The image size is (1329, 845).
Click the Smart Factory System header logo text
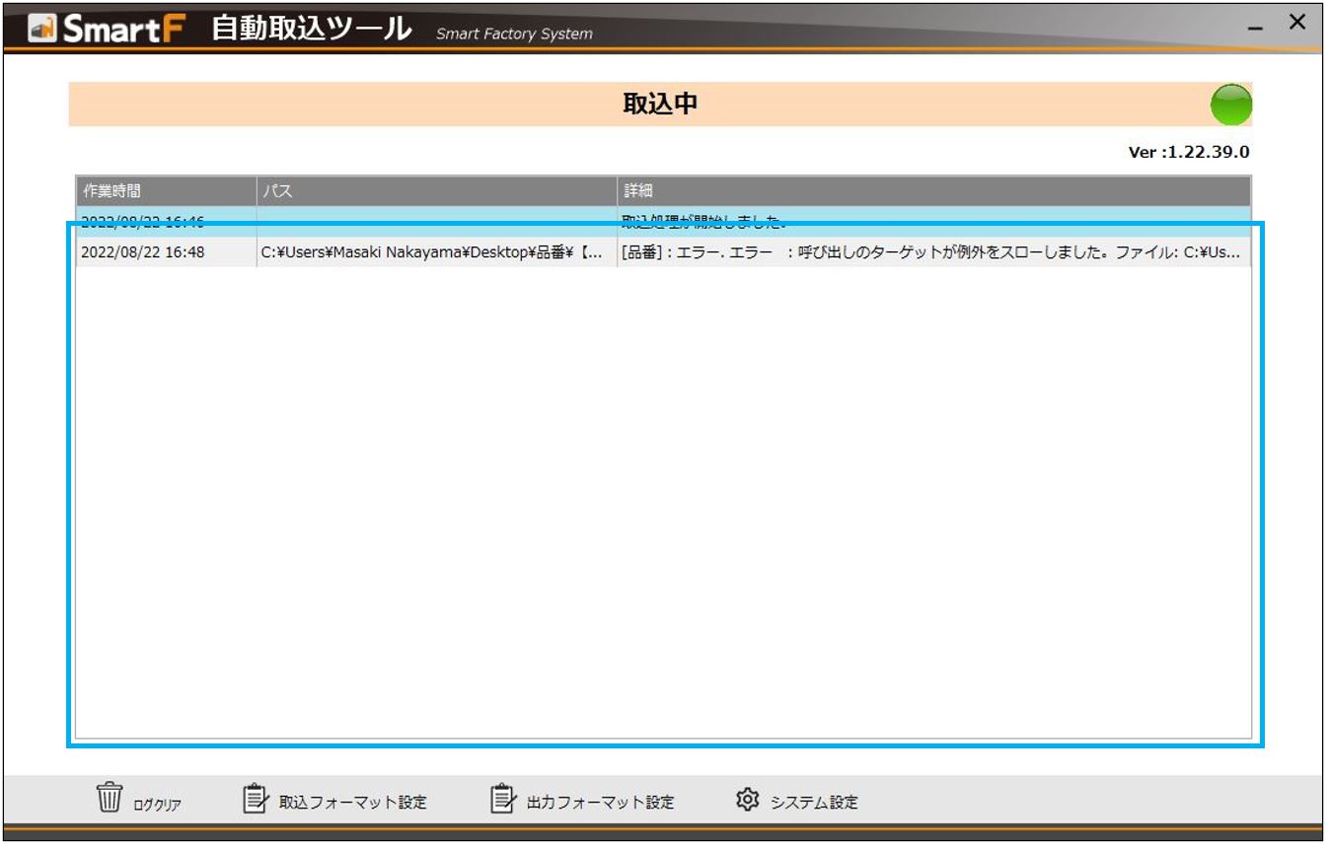click(512, 33)
